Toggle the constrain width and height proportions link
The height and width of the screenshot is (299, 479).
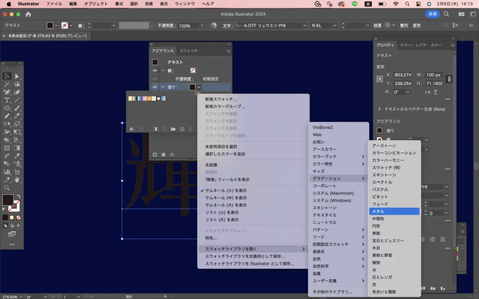point(449,79)
